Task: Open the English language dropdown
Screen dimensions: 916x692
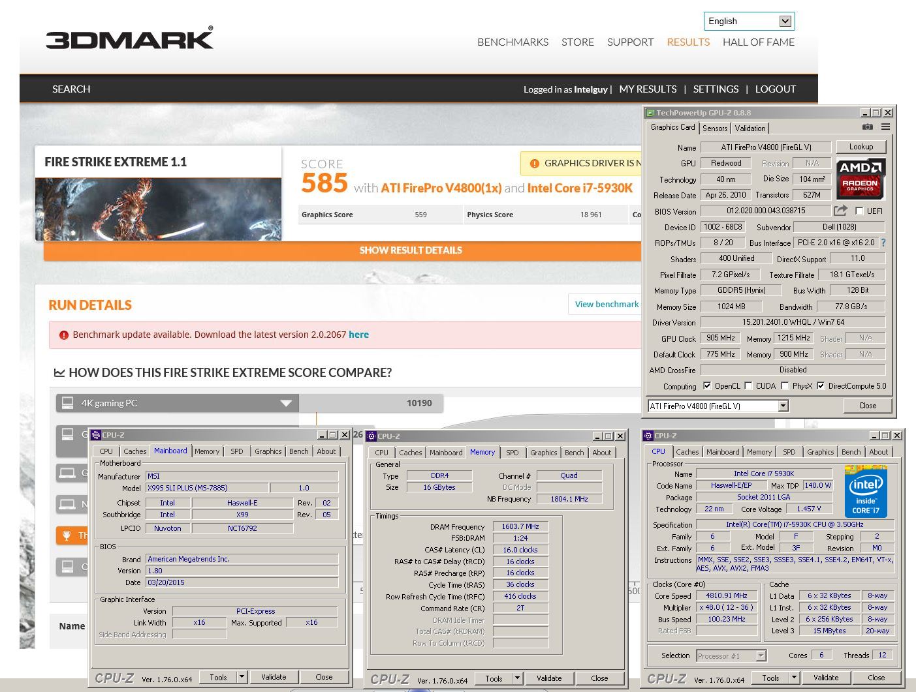Action: coord(749,21)
